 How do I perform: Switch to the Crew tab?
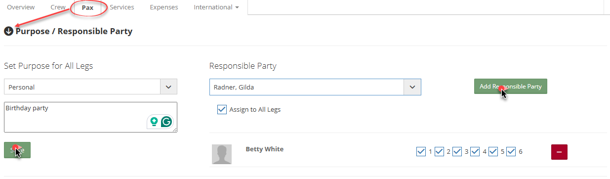click(x=59, y=7)
